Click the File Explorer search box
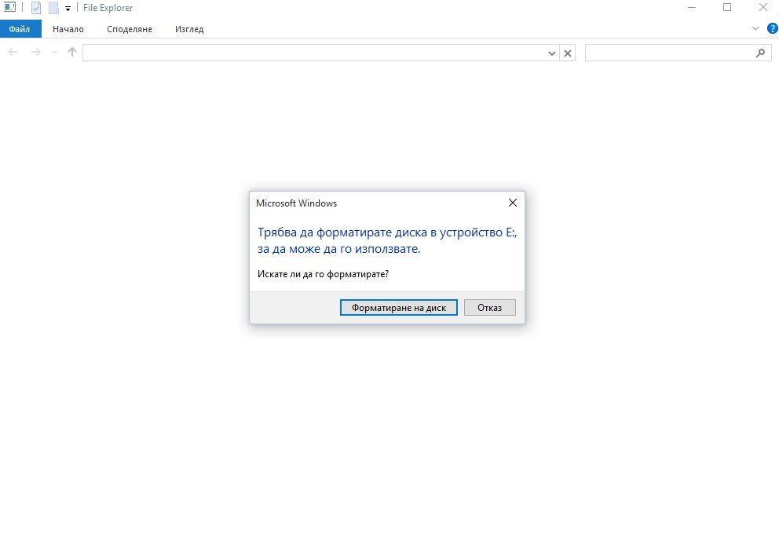 click(678, 53)
